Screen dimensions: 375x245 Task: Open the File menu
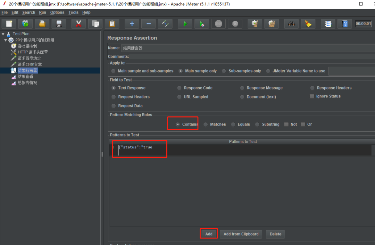(5, 12)
